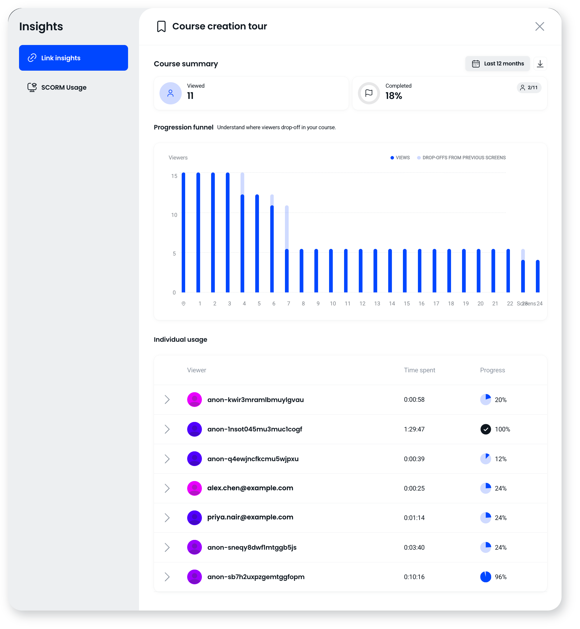This screenshot has width=580, height=629.
Task: Click the Progression funnel heading
Action: 184,127
